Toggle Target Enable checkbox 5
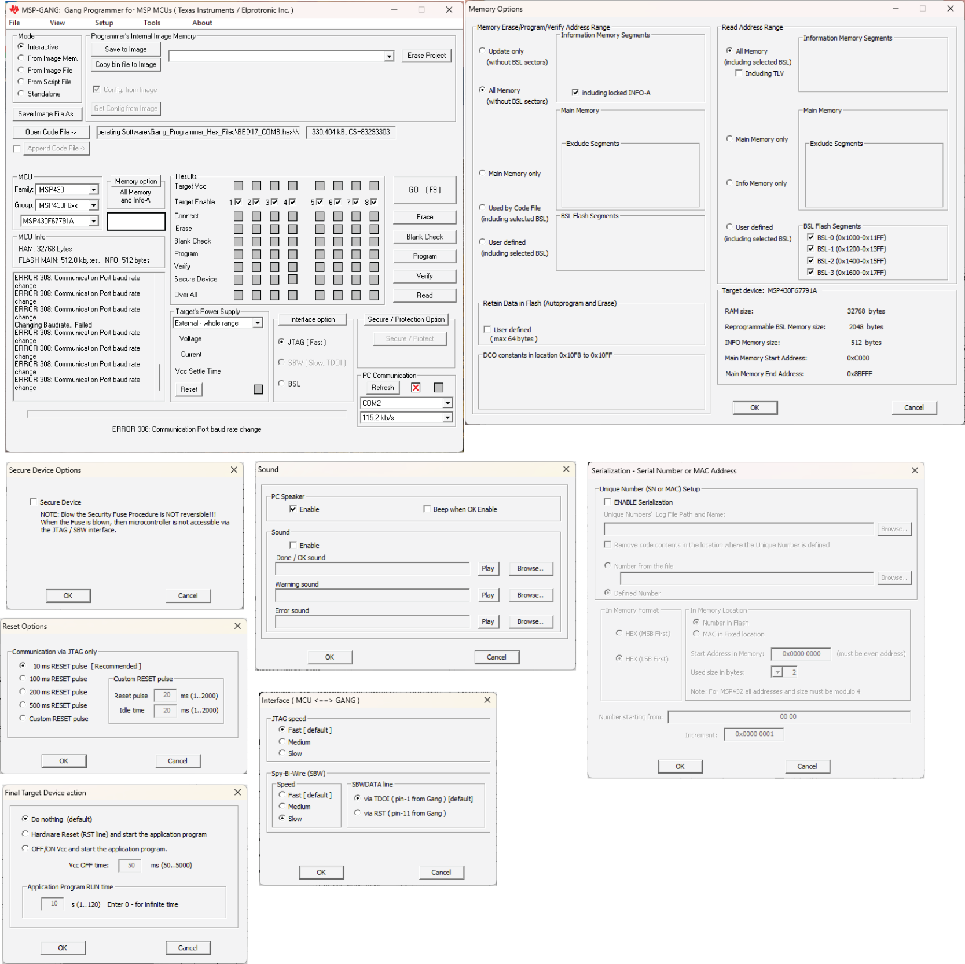The height and width of the screenshot is (964, 965). coord(320,202)
